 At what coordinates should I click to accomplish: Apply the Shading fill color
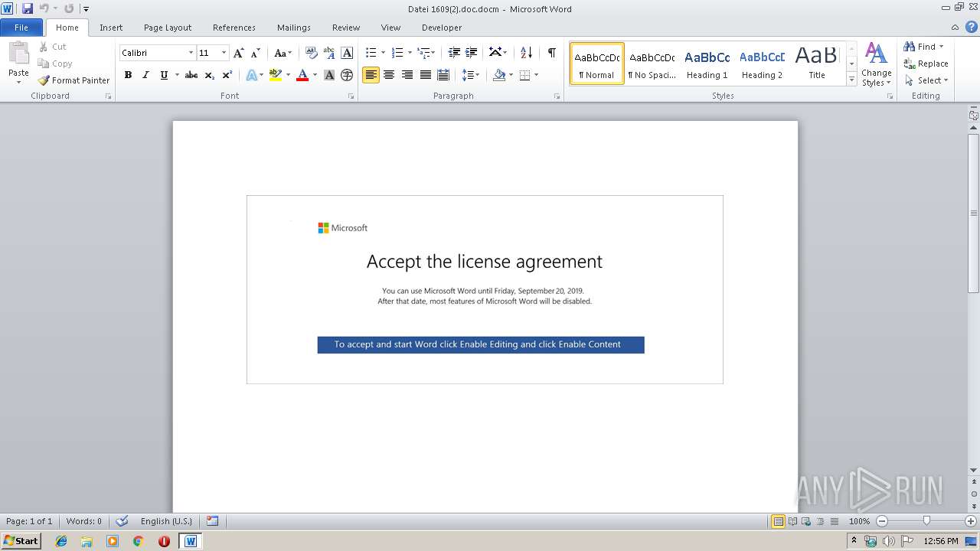499,75
